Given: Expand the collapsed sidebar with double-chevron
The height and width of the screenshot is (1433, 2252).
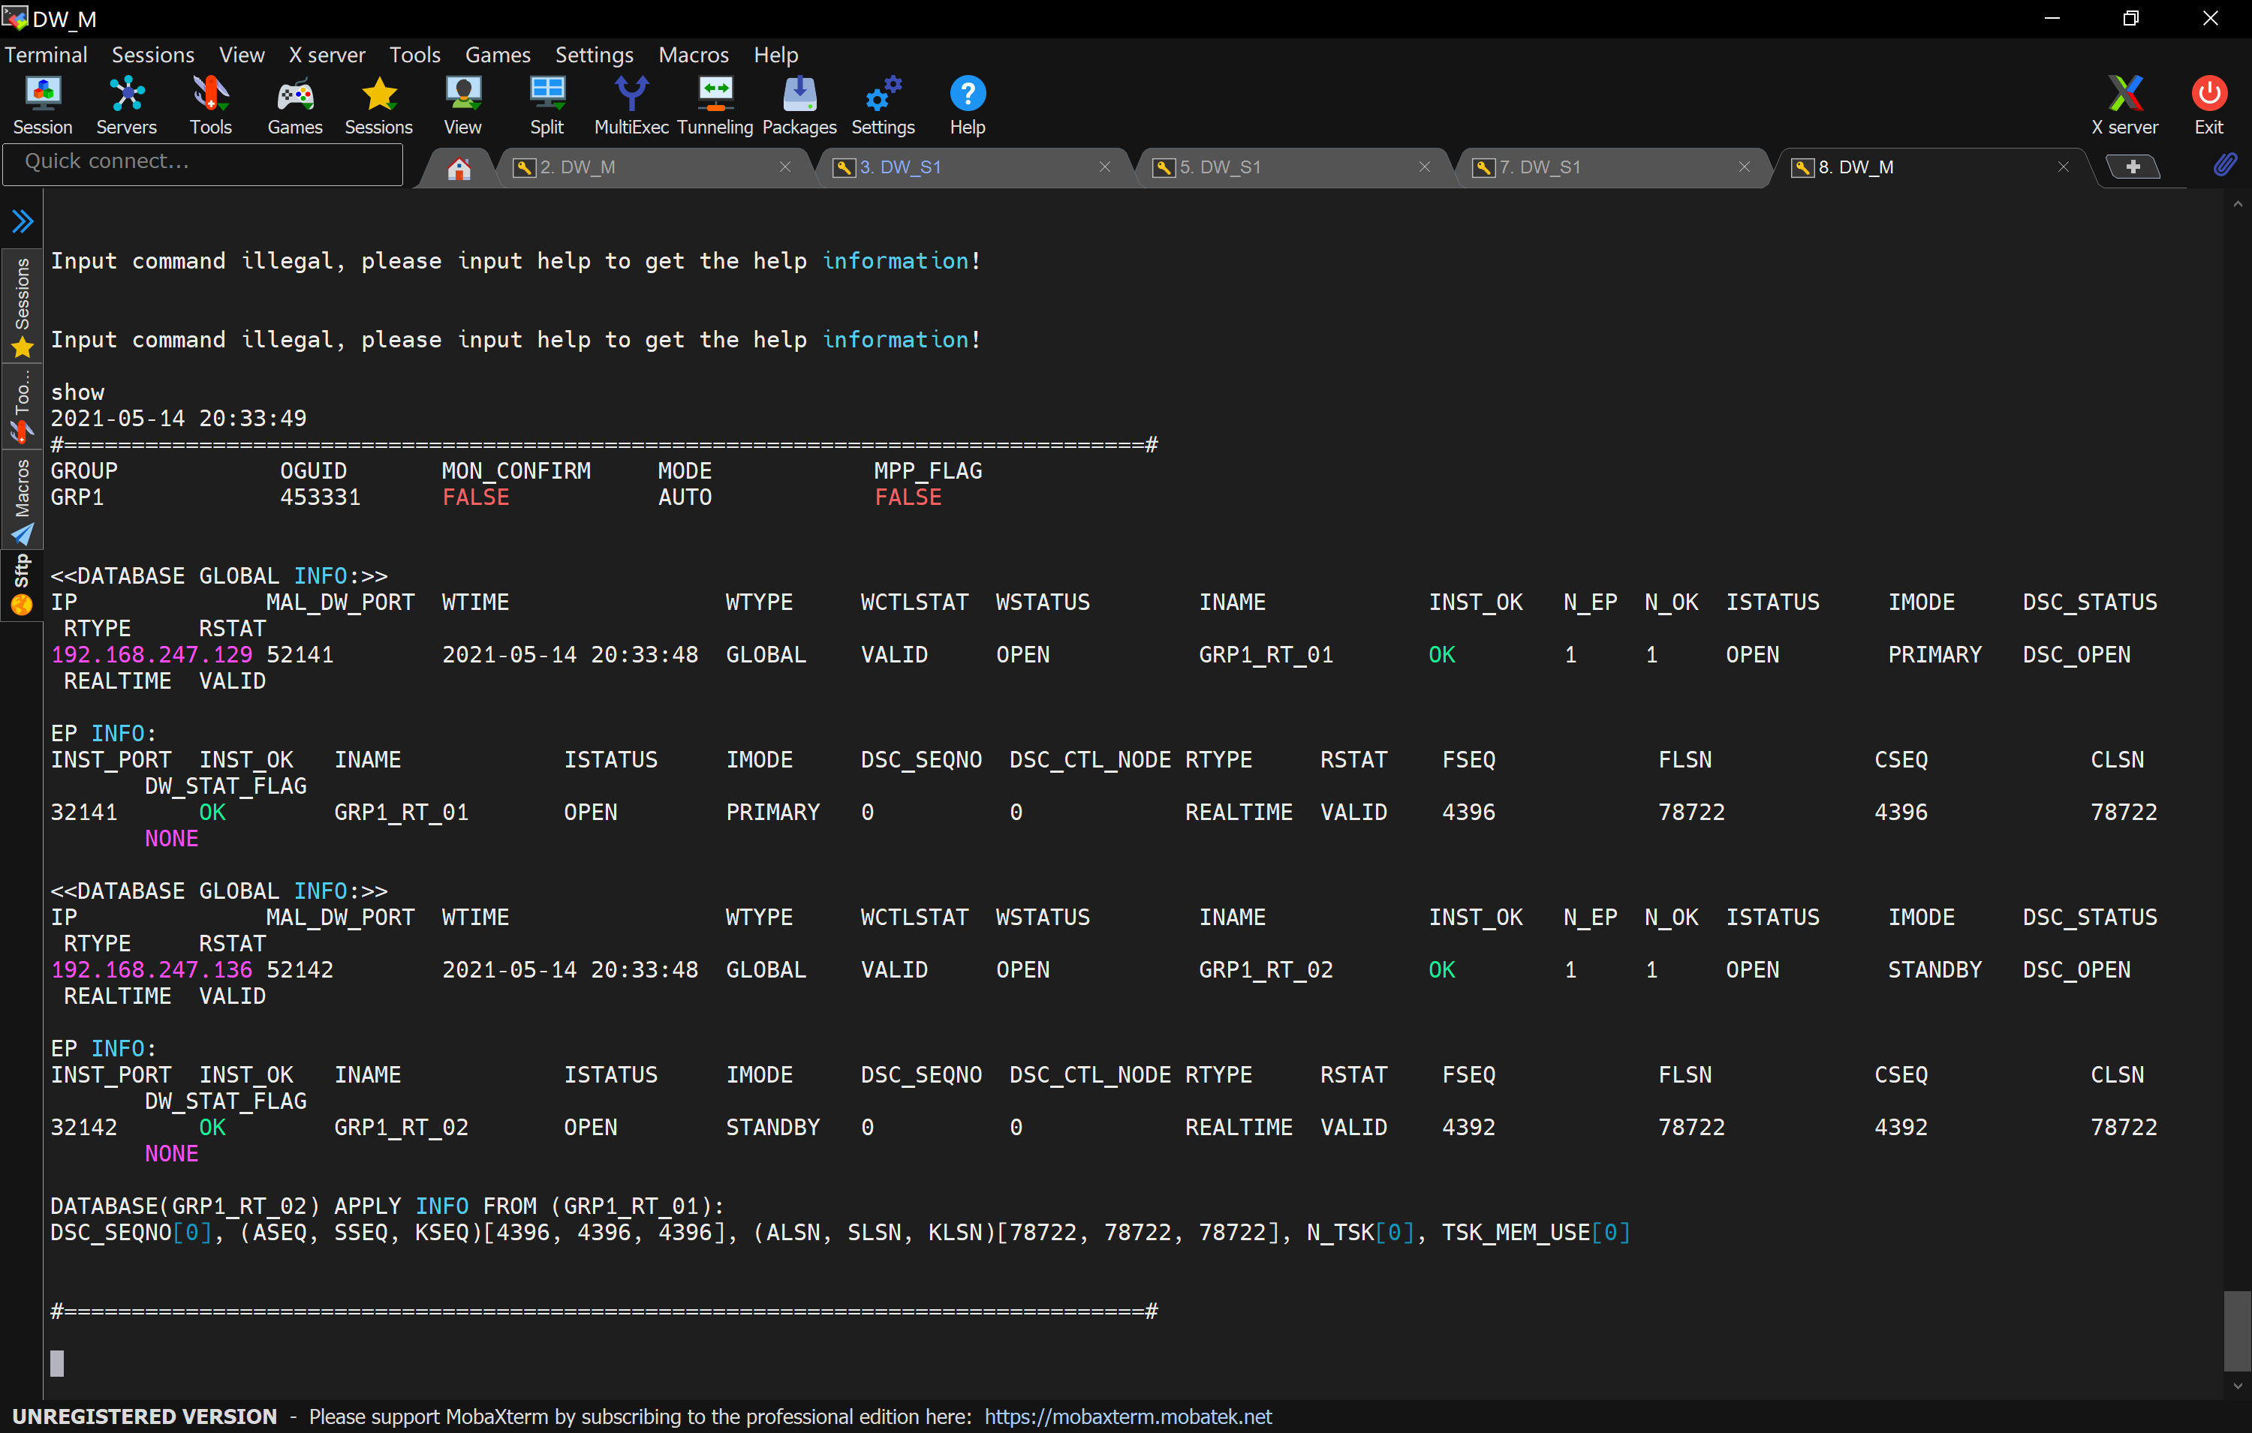Looking at the screenshot, I should coord(23,221).
